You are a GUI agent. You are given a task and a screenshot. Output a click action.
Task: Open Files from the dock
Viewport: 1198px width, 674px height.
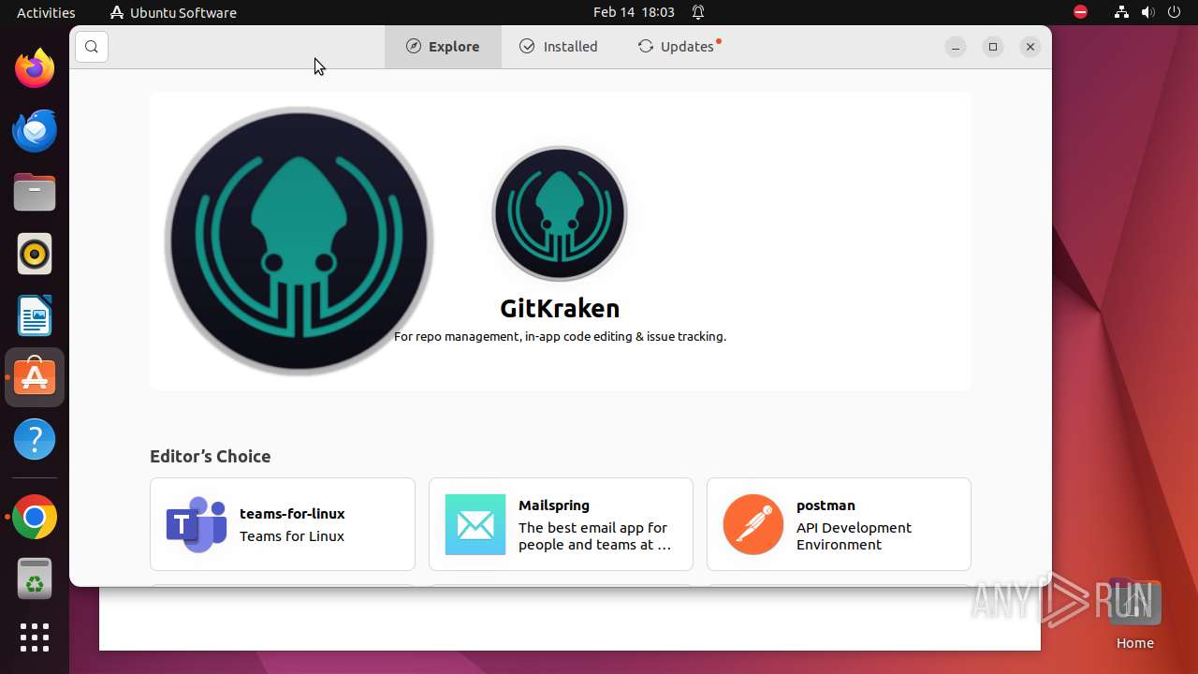35,192
